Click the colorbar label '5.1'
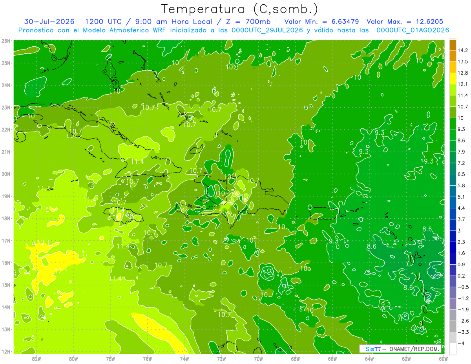 462,197
